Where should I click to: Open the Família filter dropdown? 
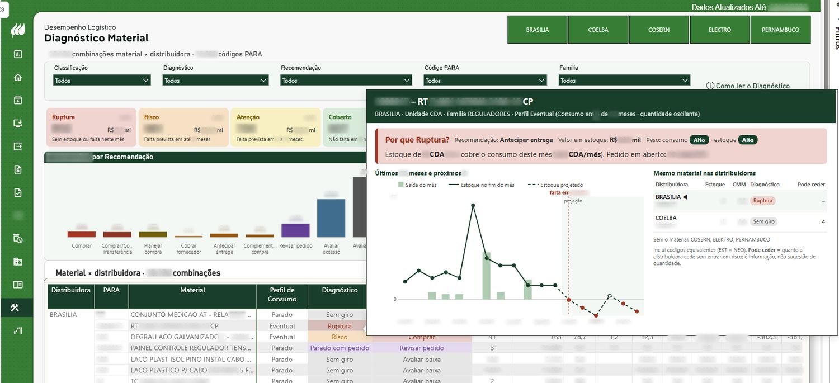point(624,81)
